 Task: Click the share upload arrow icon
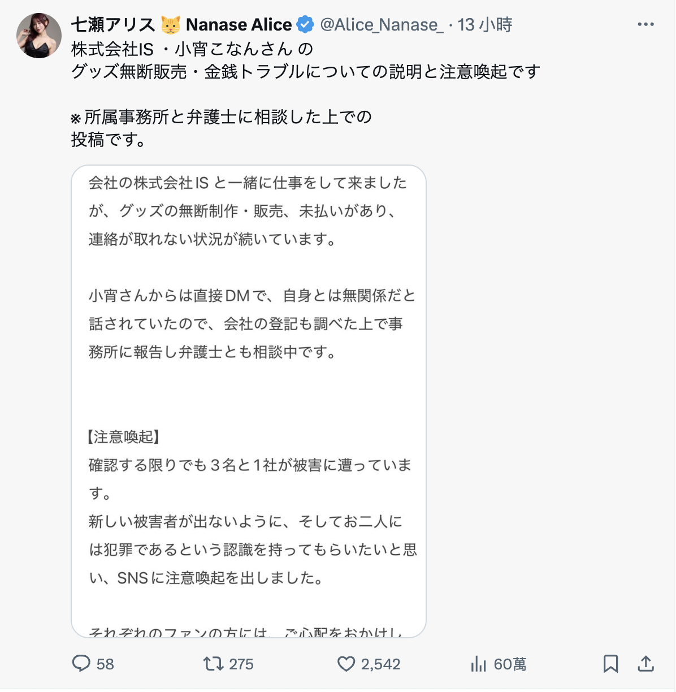click(x=645, y=663)
